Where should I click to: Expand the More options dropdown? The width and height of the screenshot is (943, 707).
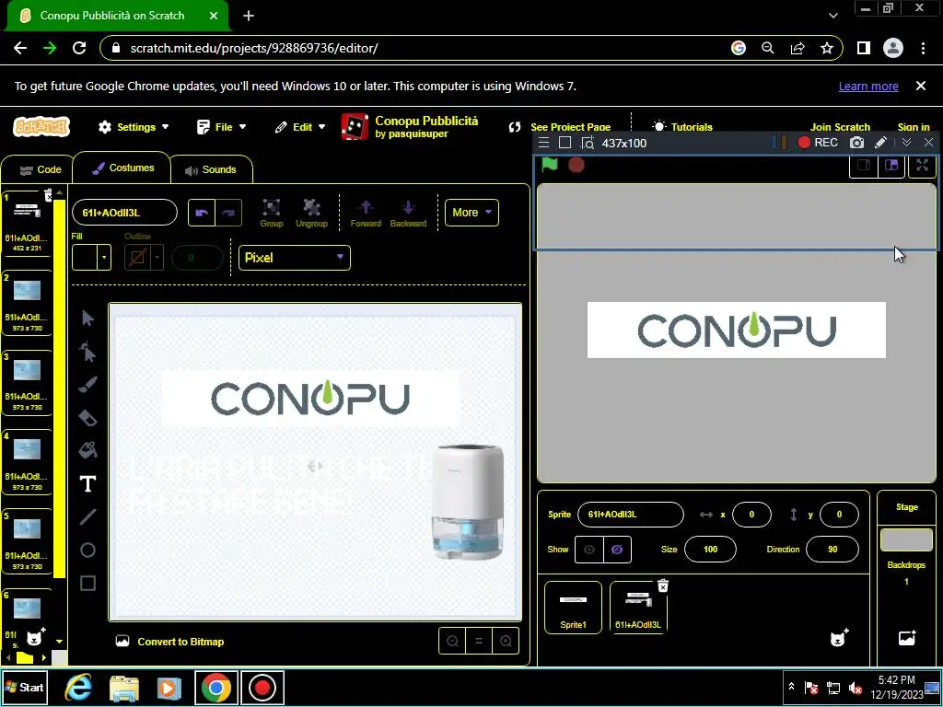471,213
